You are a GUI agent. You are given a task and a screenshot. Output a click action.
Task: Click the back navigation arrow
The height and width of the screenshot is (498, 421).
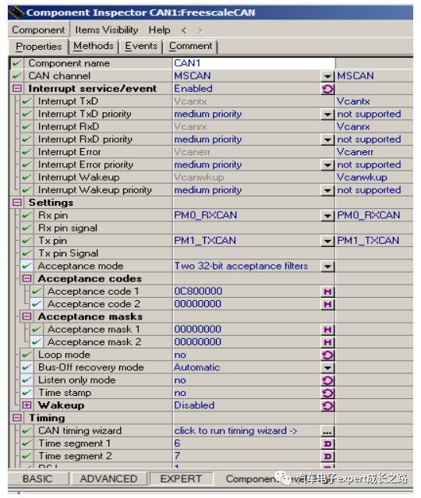click(x=184, y=30)
